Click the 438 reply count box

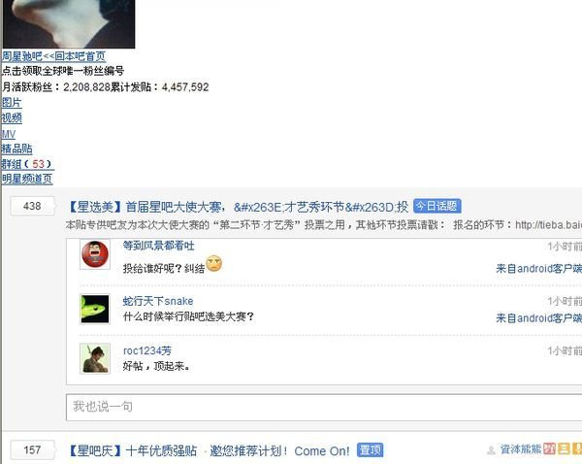[32, 206]
